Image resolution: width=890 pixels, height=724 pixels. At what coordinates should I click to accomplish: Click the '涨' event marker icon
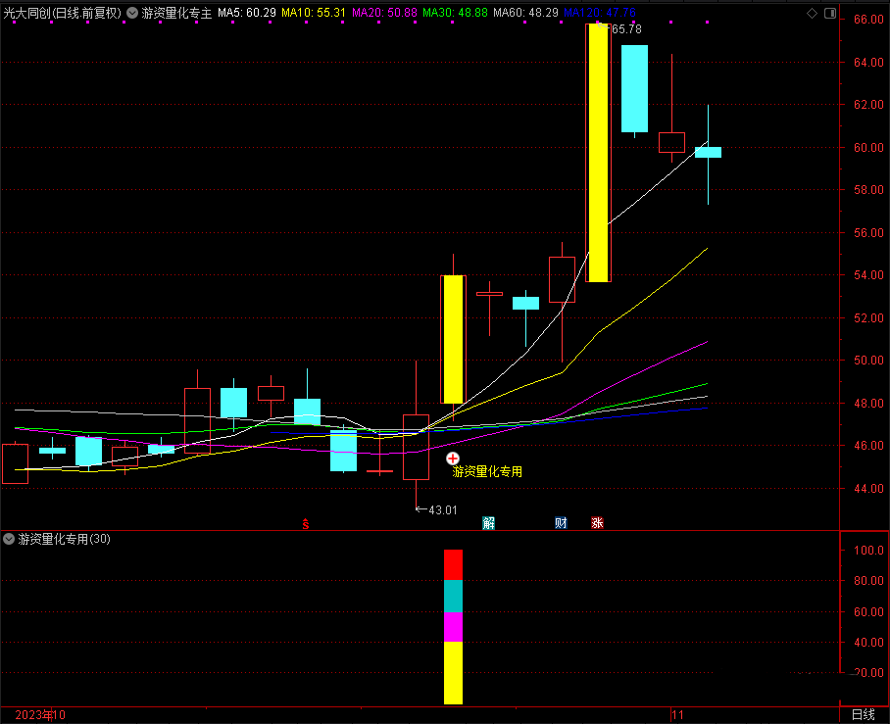point(597,523)
